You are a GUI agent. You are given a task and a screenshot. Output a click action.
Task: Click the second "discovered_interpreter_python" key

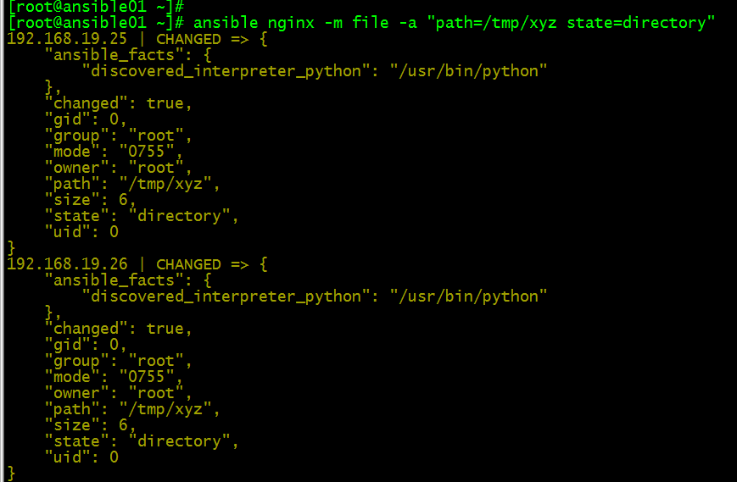click(226, 296)
